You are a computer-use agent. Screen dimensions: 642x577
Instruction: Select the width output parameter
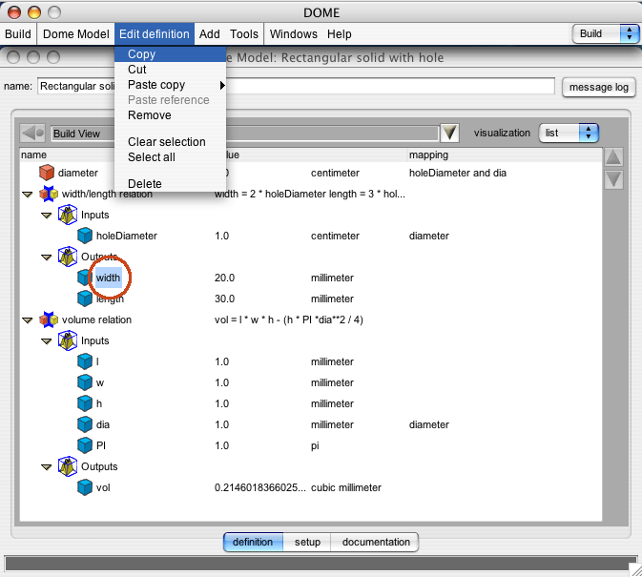(x=108, y=278)
